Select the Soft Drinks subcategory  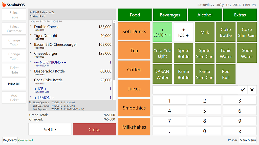point(134,31)
